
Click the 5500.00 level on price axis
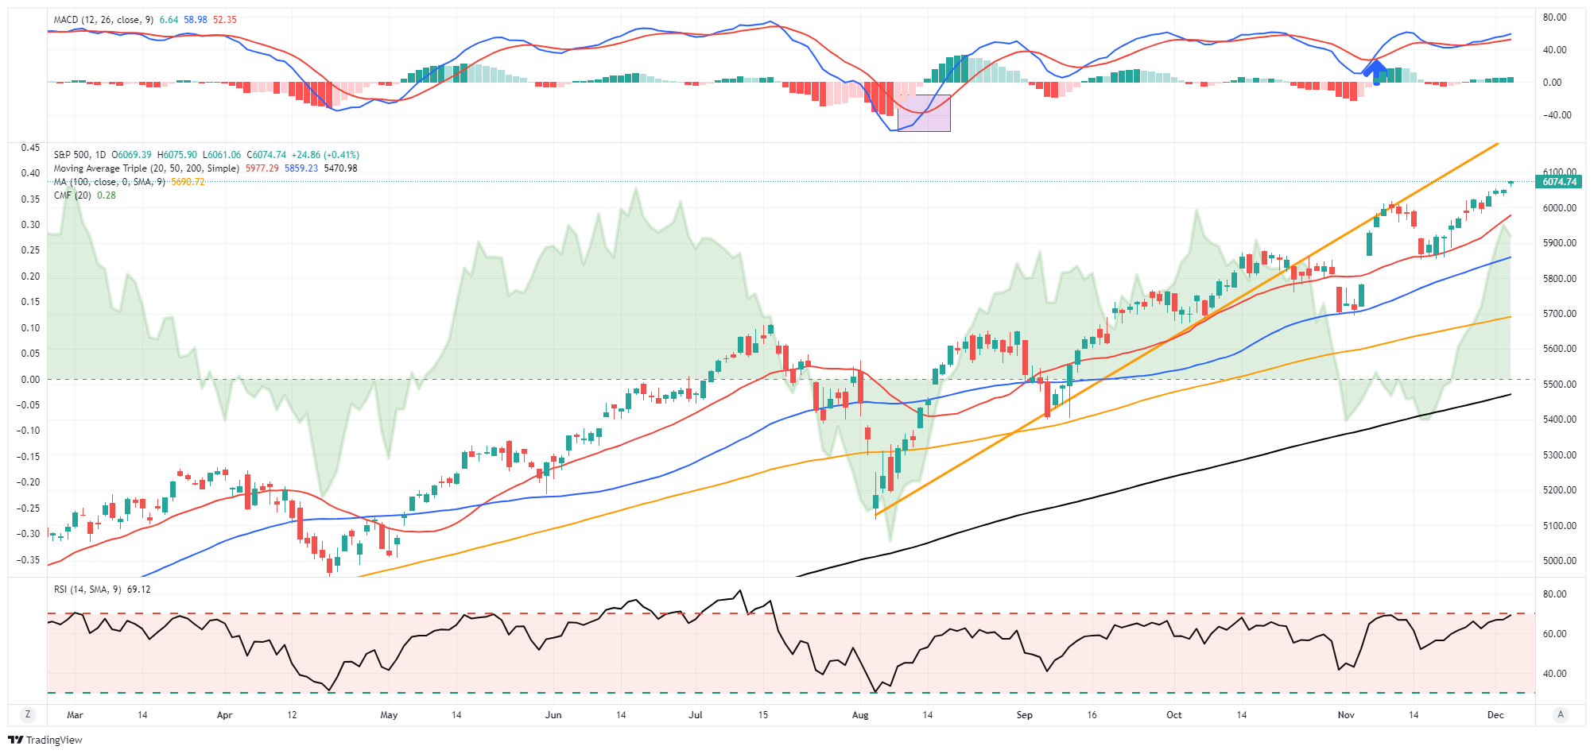(1560, 385)
